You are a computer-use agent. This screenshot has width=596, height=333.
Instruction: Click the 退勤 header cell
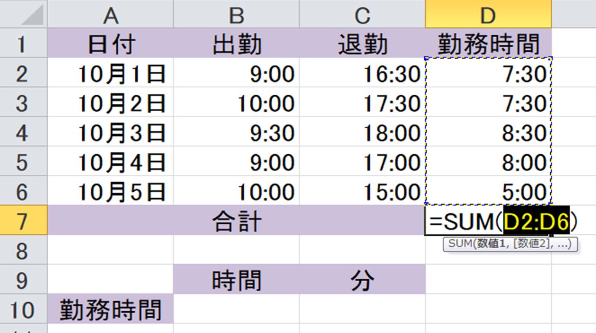pos(362,44)
